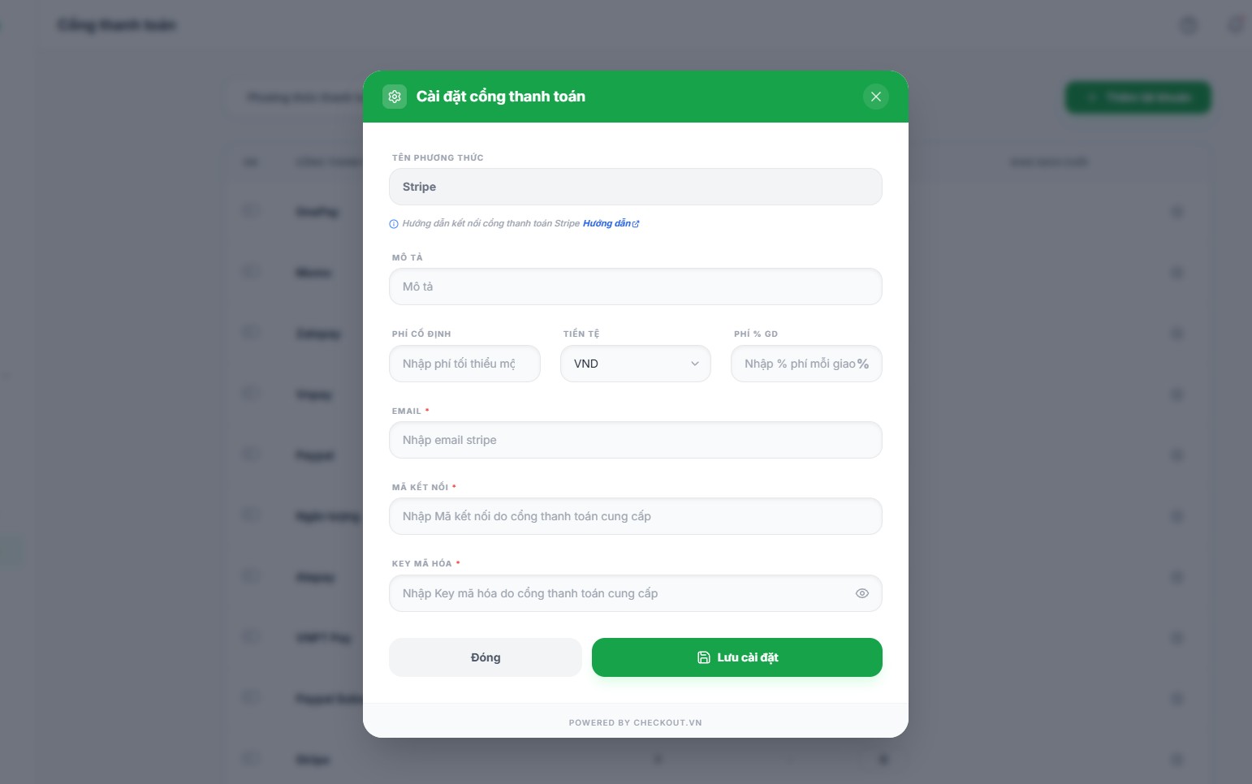This screenshot has width=1252, height=784.
Task: Close the payment gateway settings dialog
Action: (876, 97)
